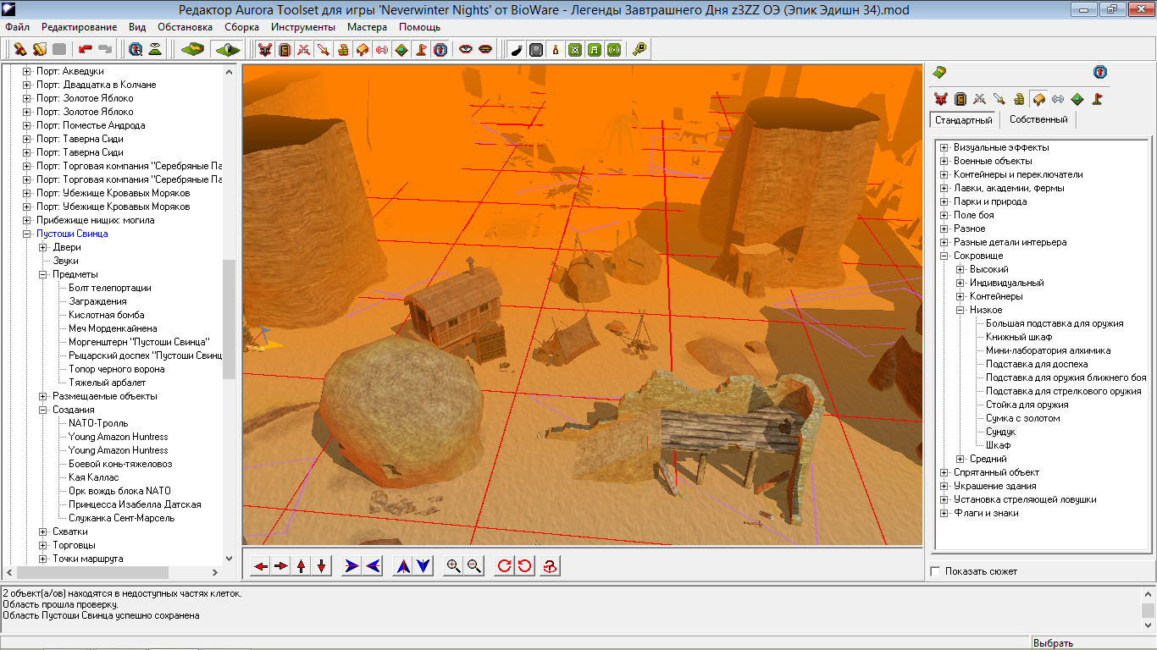
Task: Click the Start location icon in the main toolbar
Action: tap(440, 50)
